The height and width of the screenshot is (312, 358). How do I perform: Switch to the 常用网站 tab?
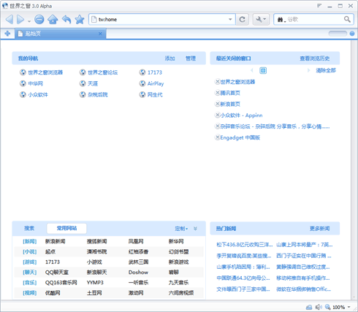tap(66, 228)
